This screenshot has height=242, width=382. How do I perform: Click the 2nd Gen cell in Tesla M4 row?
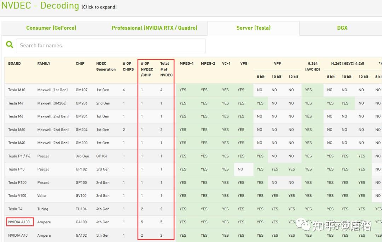[103, 103]
